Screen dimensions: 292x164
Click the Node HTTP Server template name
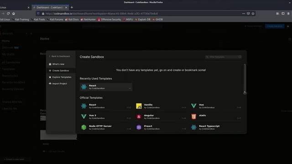pyautogui.click(x=100, y=126)
